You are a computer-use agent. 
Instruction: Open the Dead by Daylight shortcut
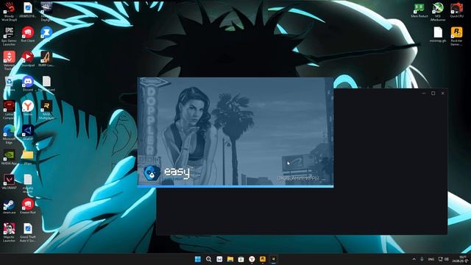[x=46, y=12]
